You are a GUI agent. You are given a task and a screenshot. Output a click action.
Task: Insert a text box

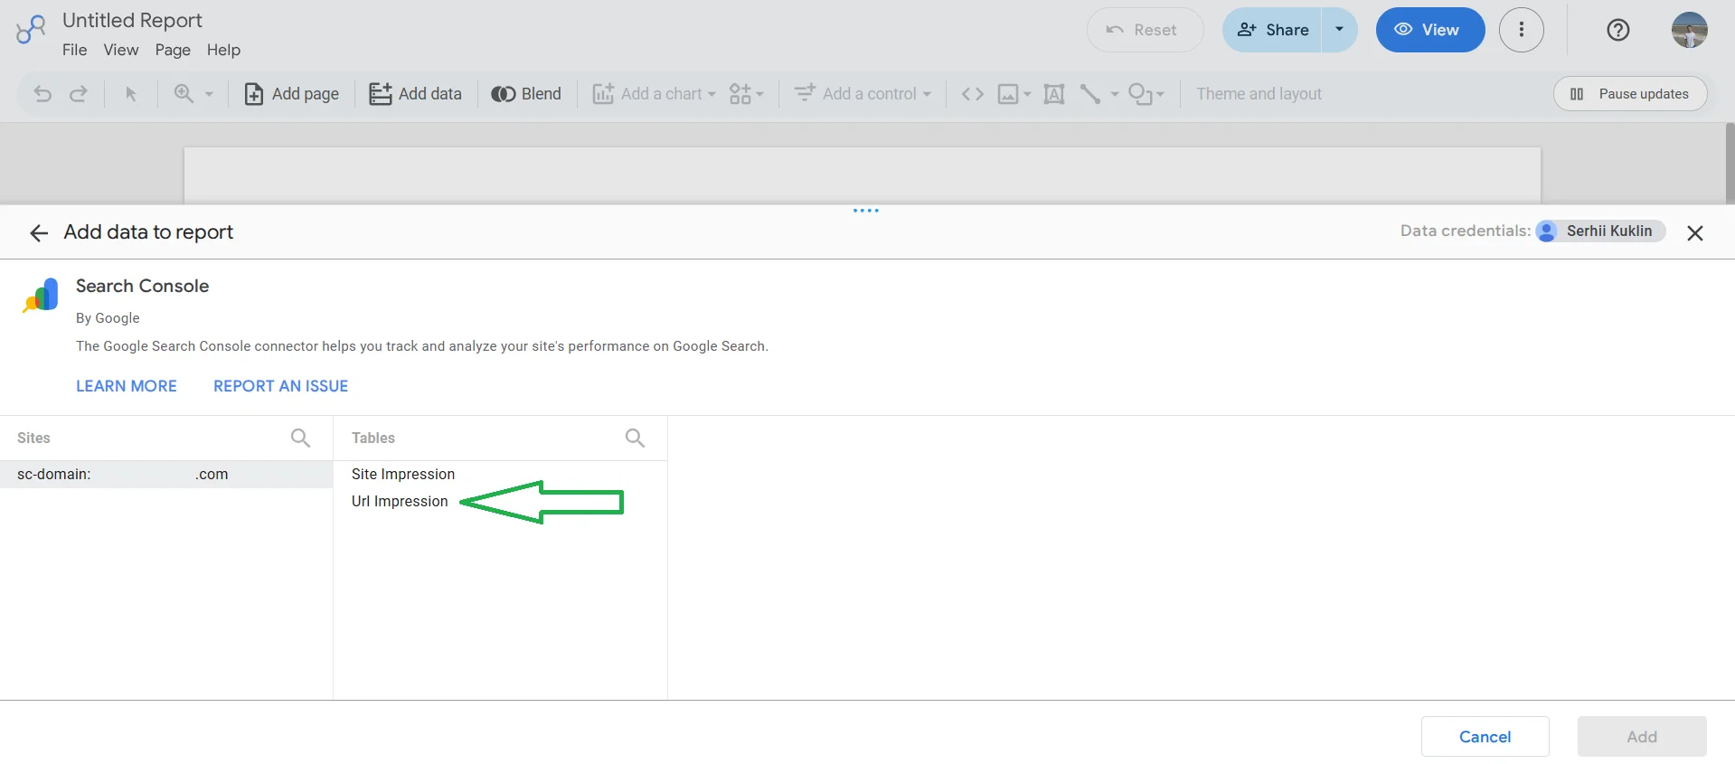[1054, 94]
